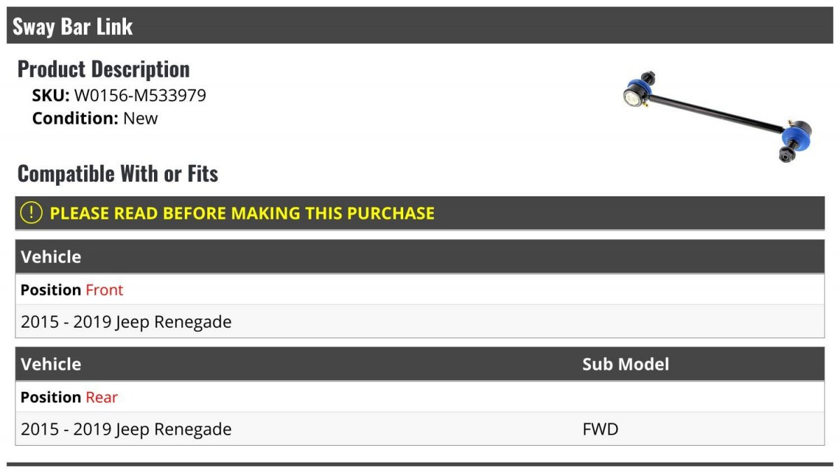Select the "Sway Bar Link" page title
The width and height of the screenshot is (840, 473).
coord(73,27)
